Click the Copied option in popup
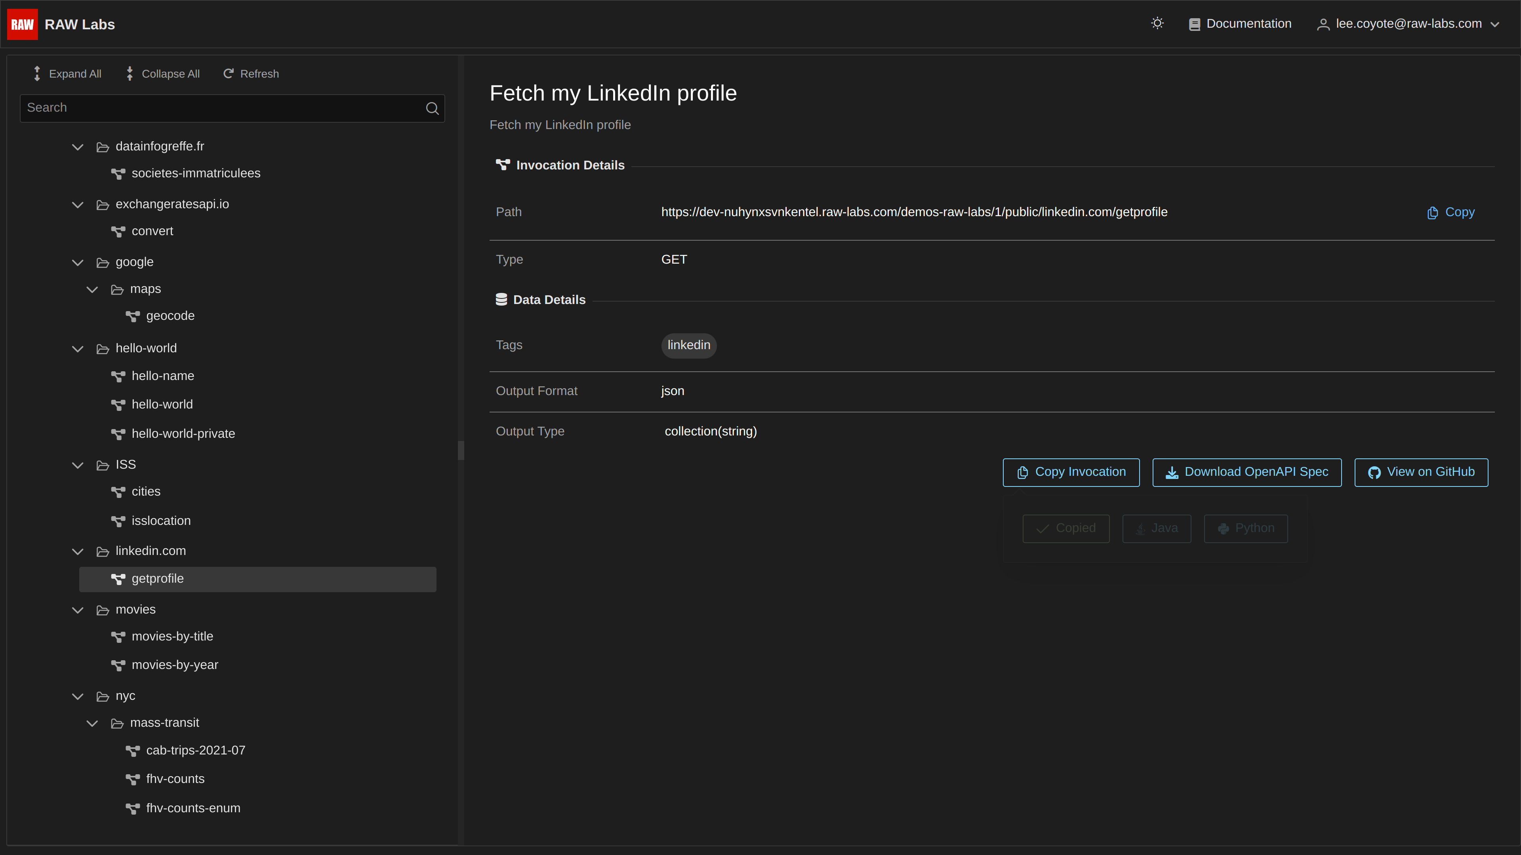This screenshot has height=855, width=1521. click(1066, 529)
